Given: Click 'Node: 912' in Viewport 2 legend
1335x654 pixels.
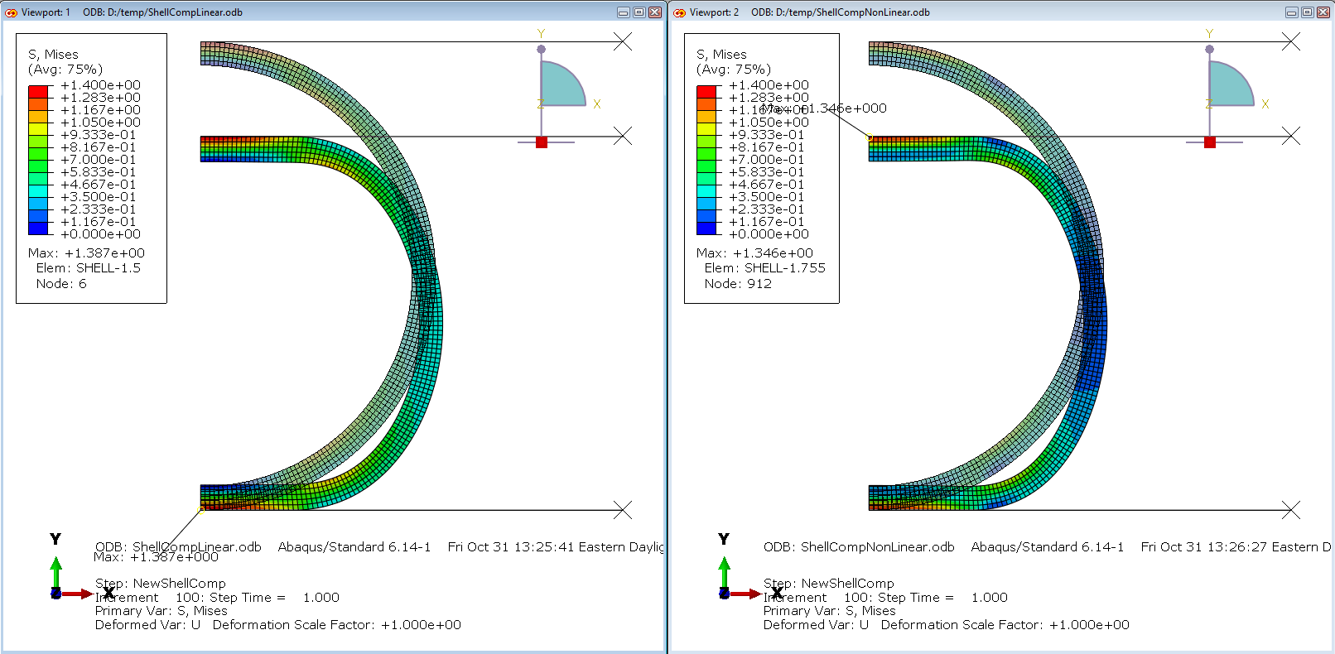Looking at the screenshot, I should (x=738, y=284).
